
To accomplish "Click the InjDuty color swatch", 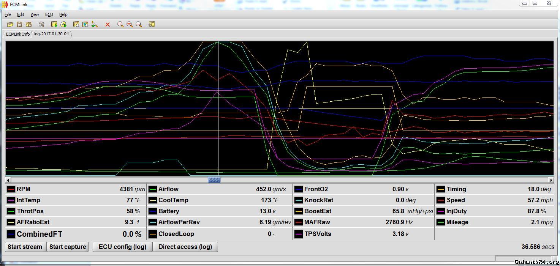I will [x=441, y=211].
